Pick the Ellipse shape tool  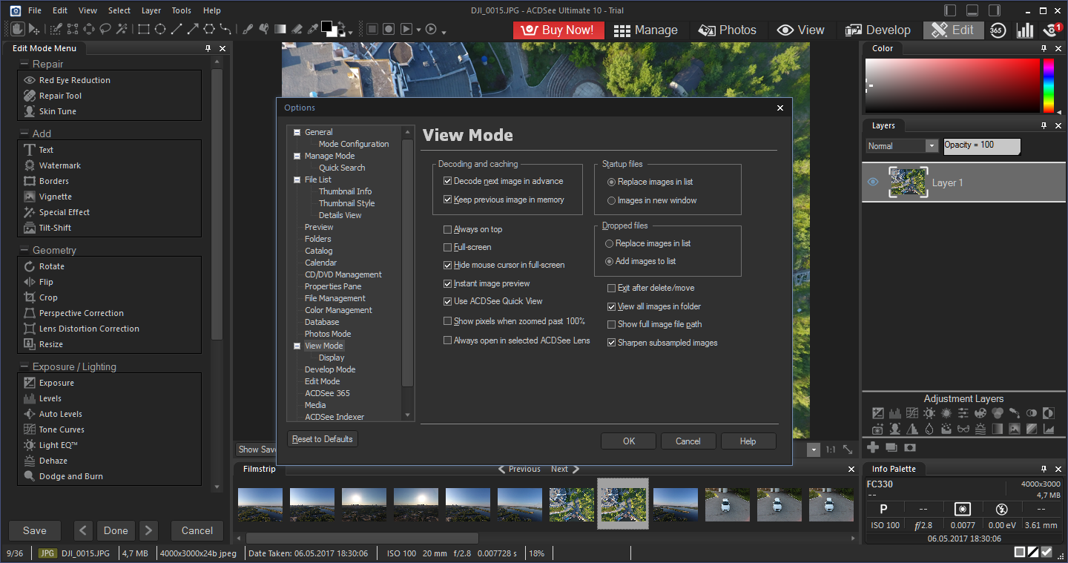[x=160, y=29]
